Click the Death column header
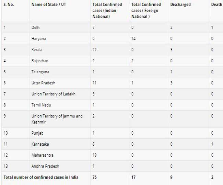Viewport: 223px width, 185px height. click(x=216, y=4)
